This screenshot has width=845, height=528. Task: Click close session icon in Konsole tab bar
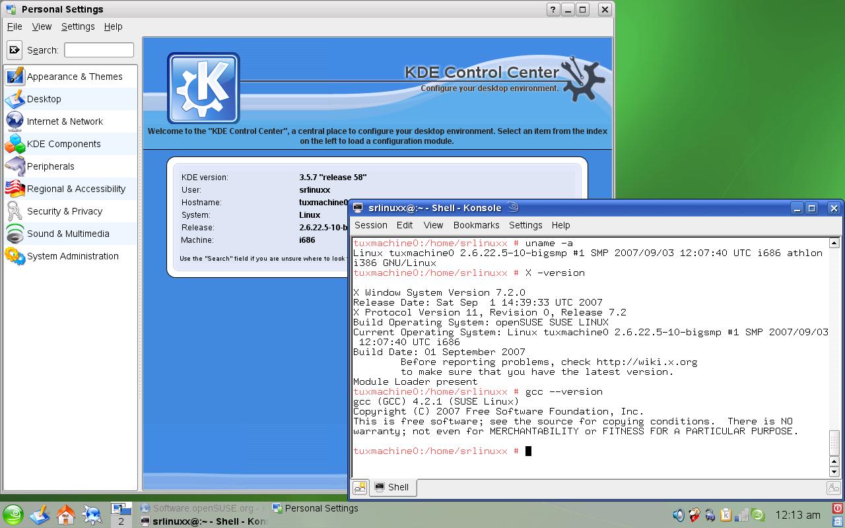(833, 488)
